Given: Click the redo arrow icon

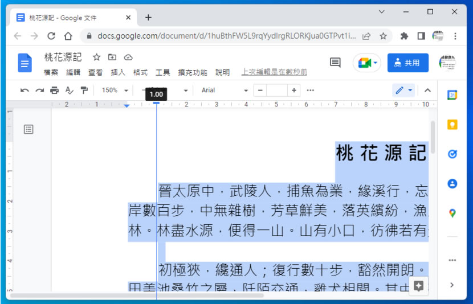Looking at the screenshot, I should 39,90.
